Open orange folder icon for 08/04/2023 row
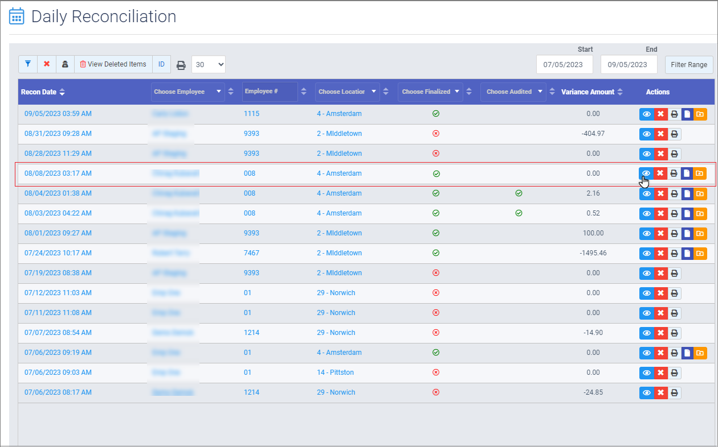The image size is (718, 447). pyautogui.click(x=700, y=193)
